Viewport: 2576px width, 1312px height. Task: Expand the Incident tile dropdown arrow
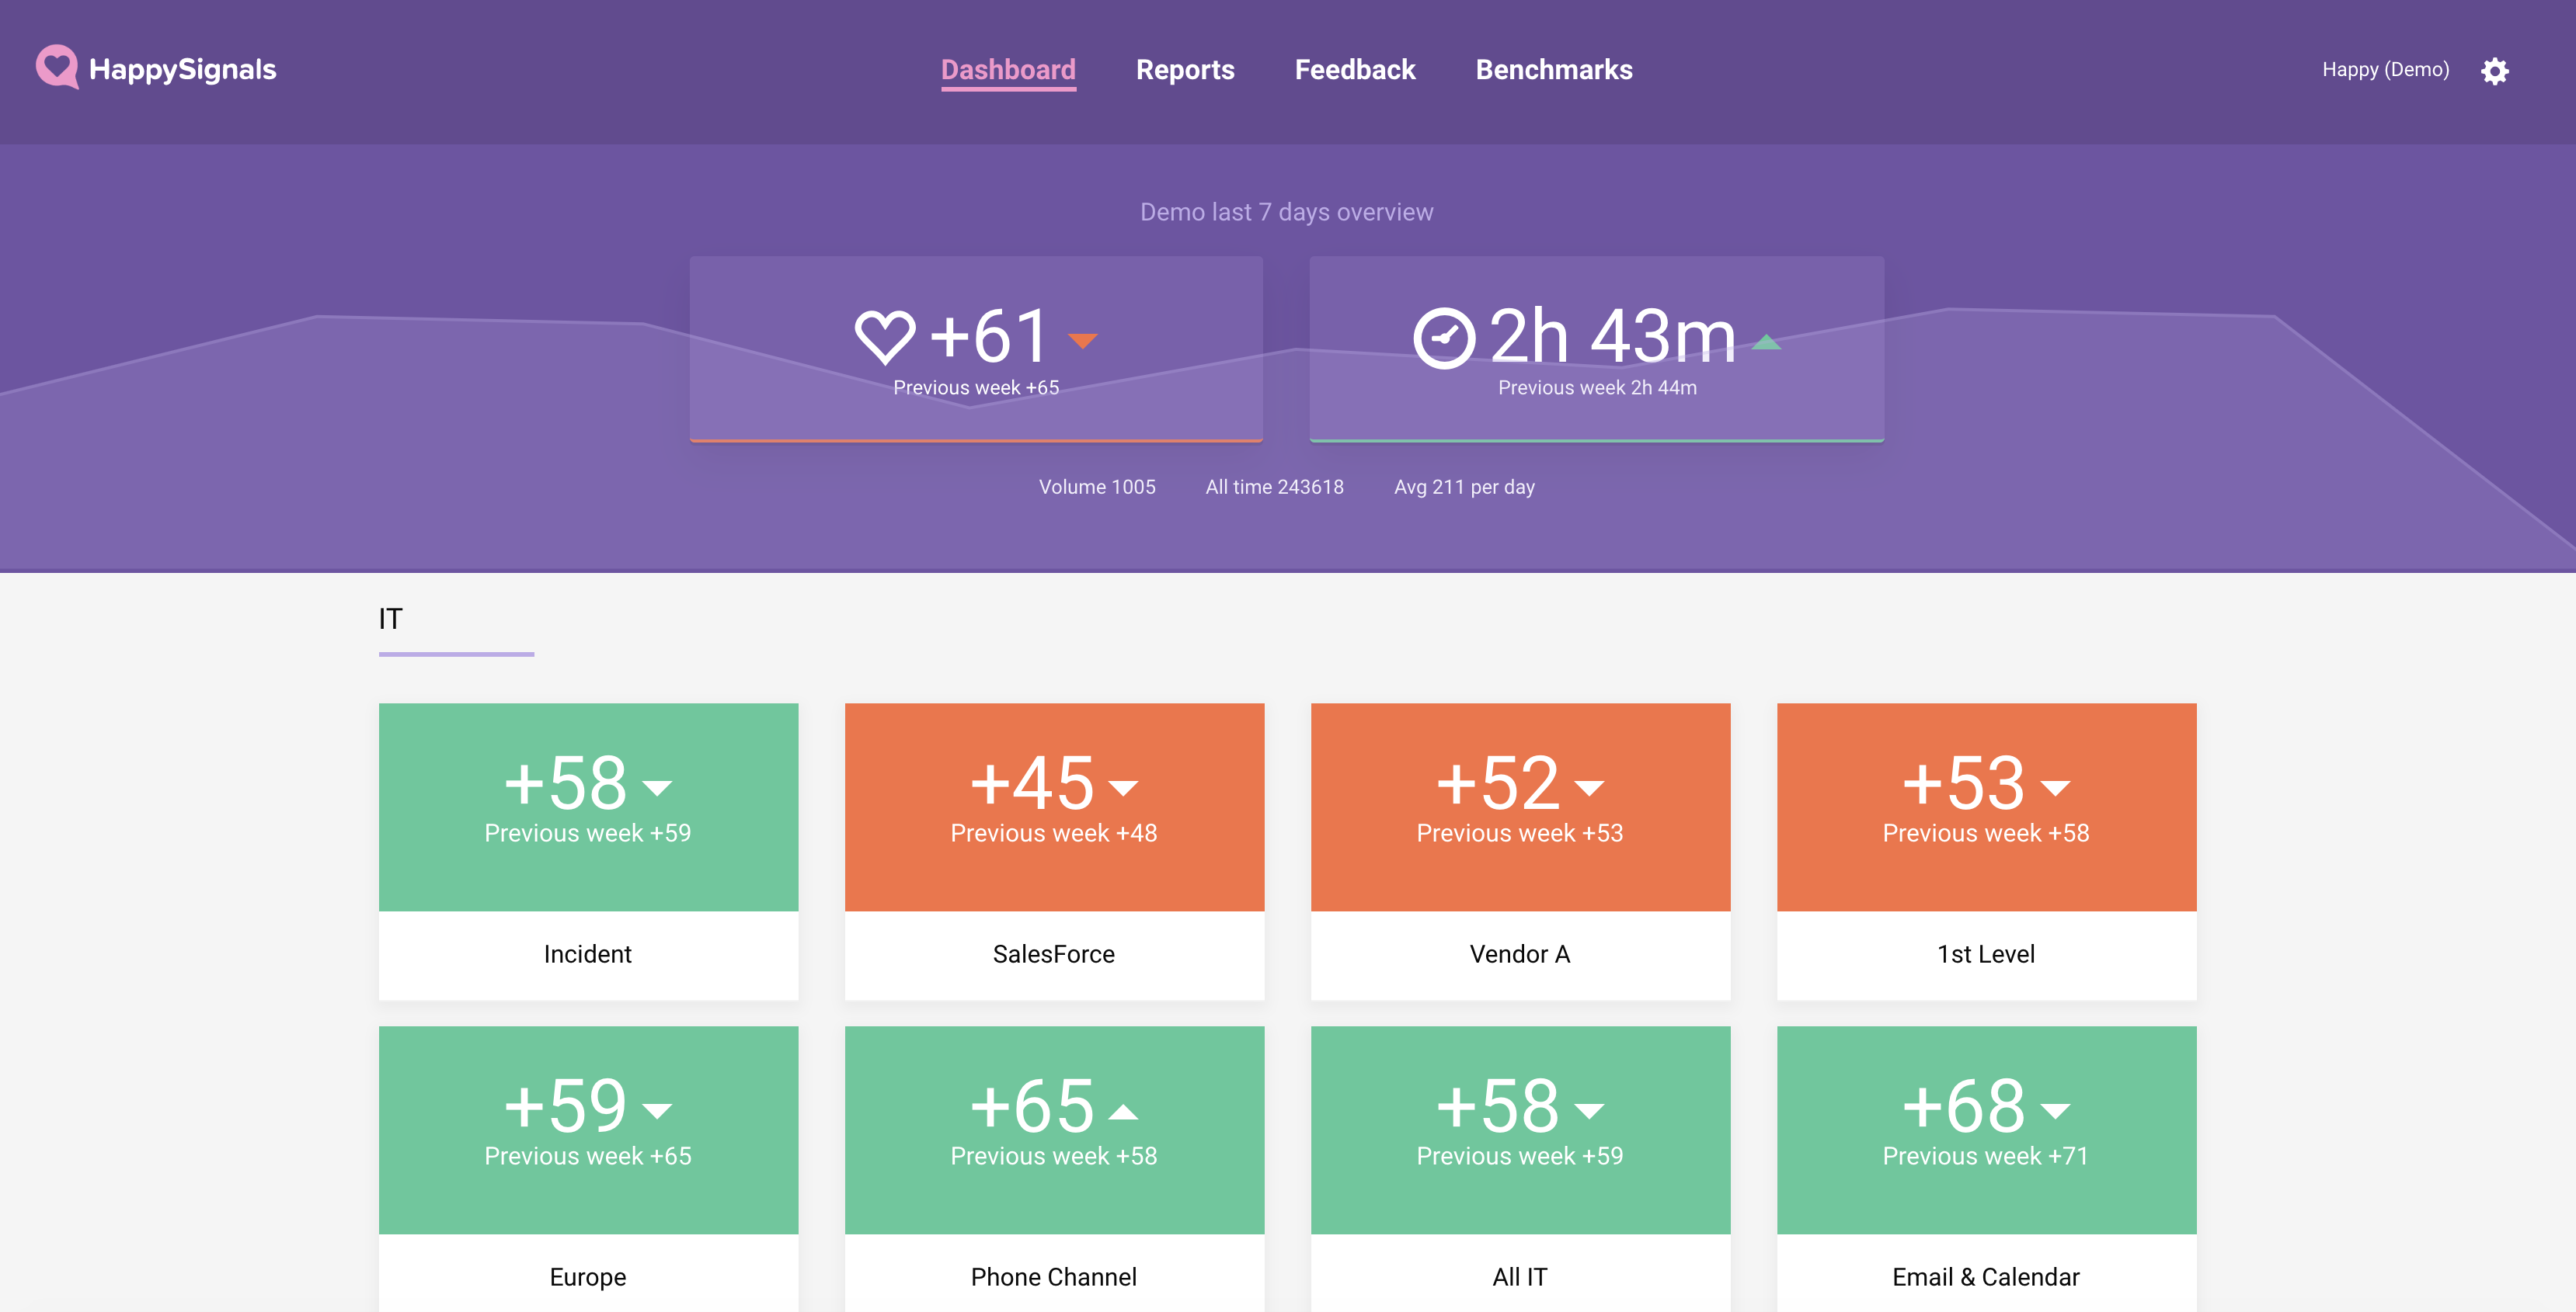click(x=659, y=789)
